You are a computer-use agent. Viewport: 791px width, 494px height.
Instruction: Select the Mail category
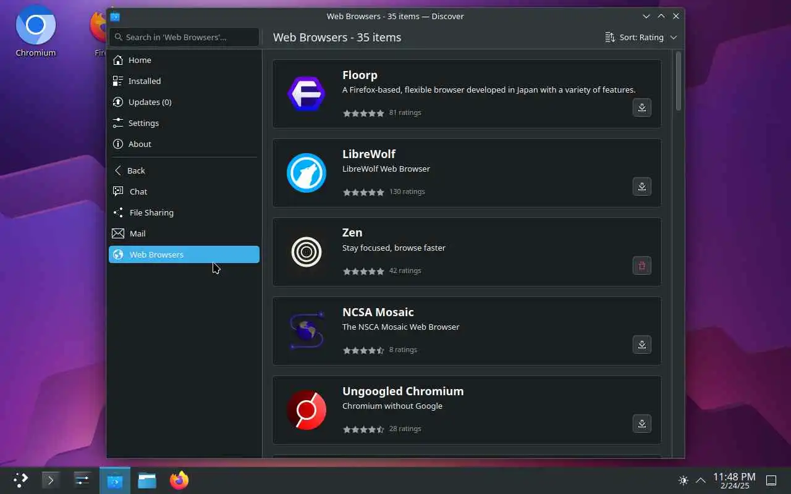point(184,233)
